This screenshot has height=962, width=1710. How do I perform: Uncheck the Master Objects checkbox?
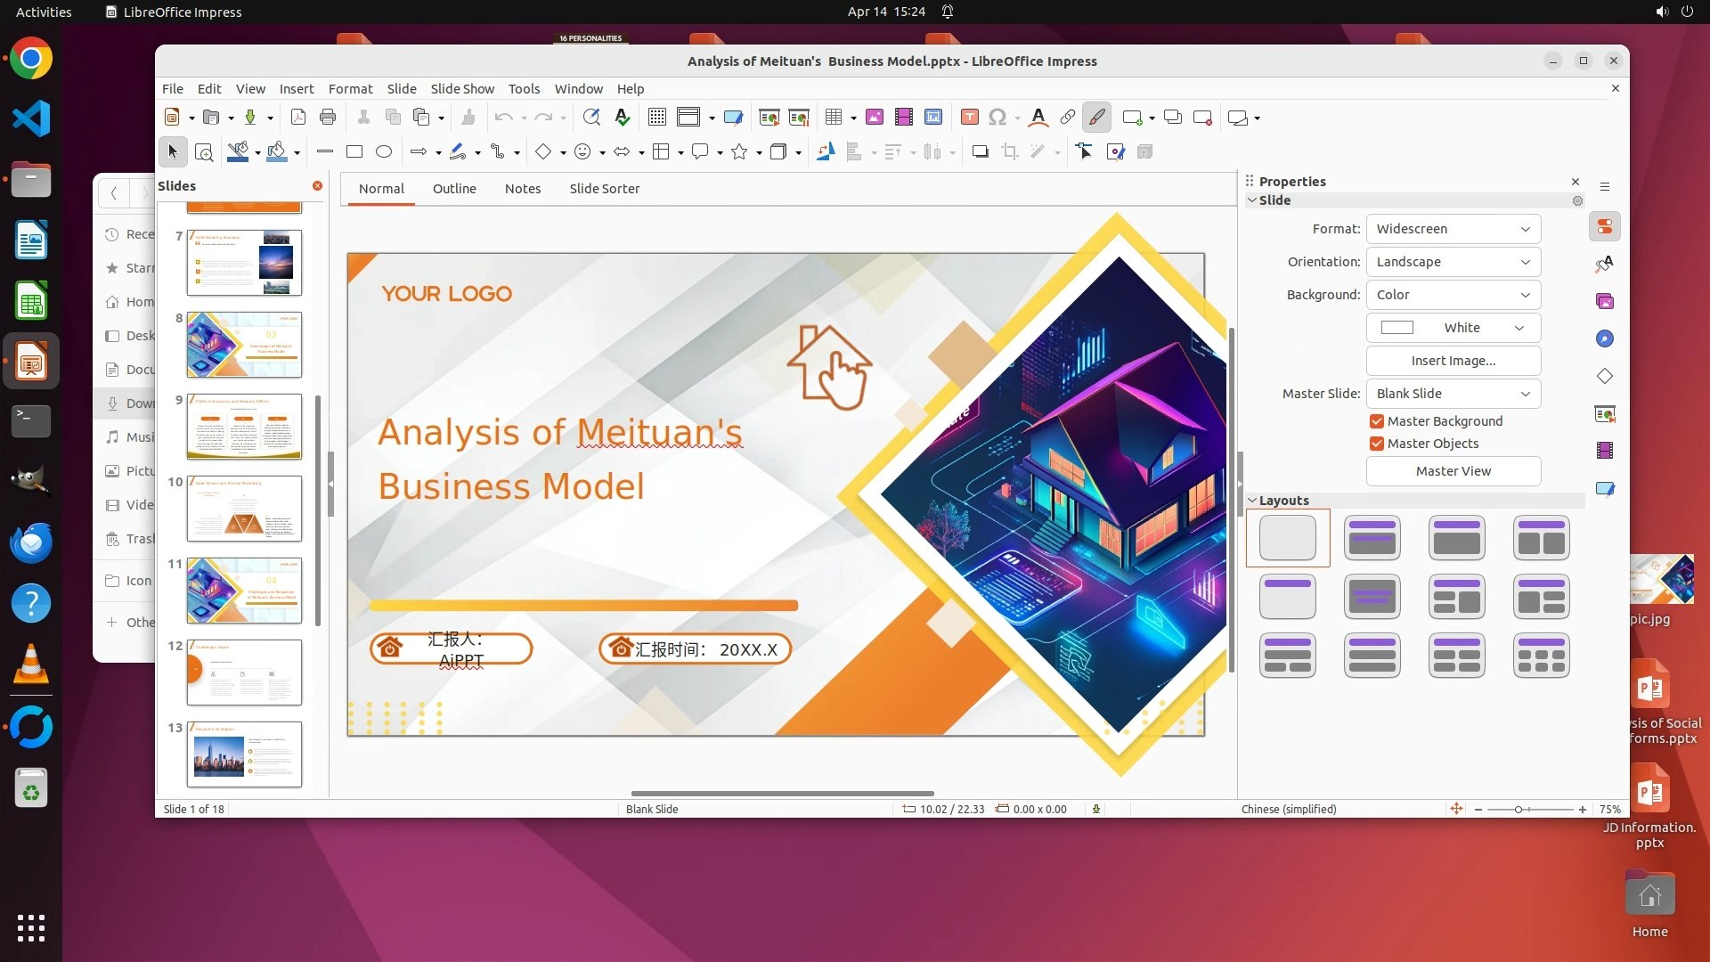click(x=1377, y=444)
